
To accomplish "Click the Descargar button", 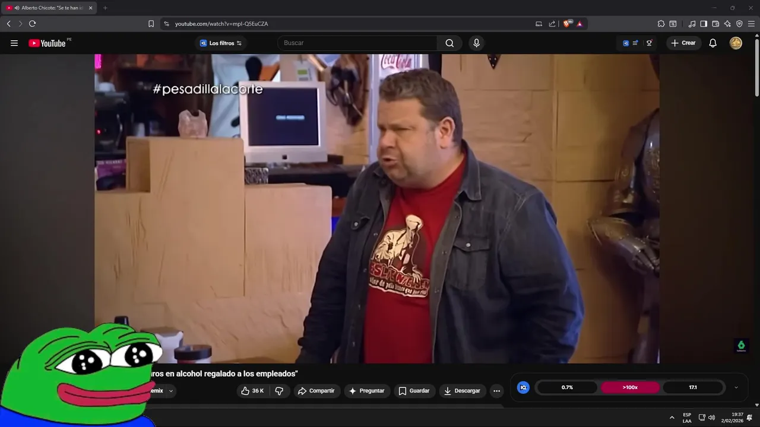I will 462,391.
